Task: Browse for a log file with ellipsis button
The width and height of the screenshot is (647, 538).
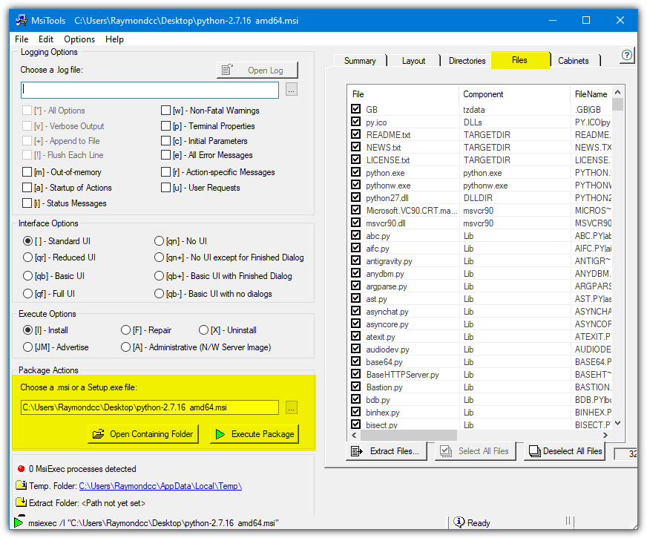Action: [292, 90]
